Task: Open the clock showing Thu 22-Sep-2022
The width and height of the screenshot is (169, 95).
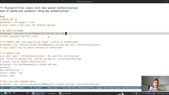Action: [x=163, y=93]
